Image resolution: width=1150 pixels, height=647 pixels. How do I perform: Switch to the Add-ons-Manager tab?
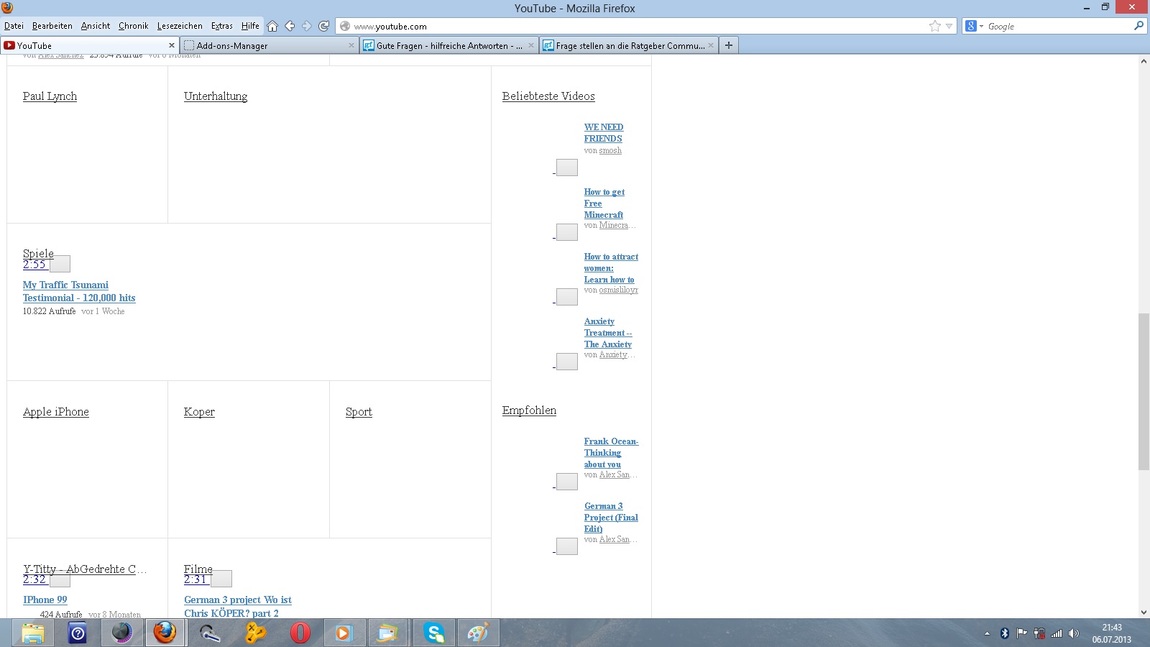[x=270, y=45]
